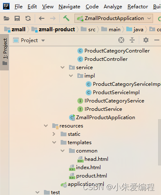161x195 pixels.
Task: Collapse the service package
Action: 62,67
